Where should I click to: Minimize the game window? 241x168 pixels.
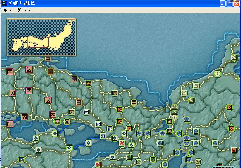pos(223,4)
